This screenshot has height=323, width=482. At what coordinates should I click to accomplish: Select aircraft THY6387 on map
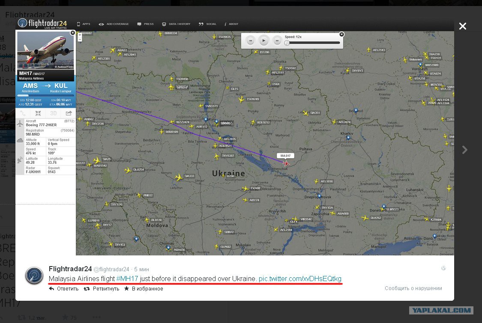tap(217, 157)
